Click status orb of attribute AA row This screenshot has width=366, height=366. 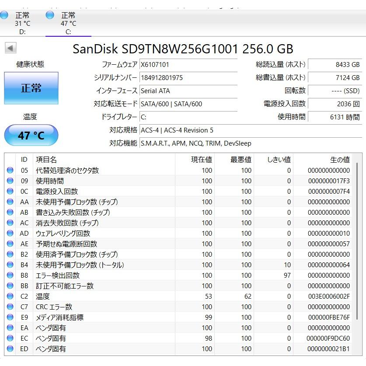tap(10, 202)
